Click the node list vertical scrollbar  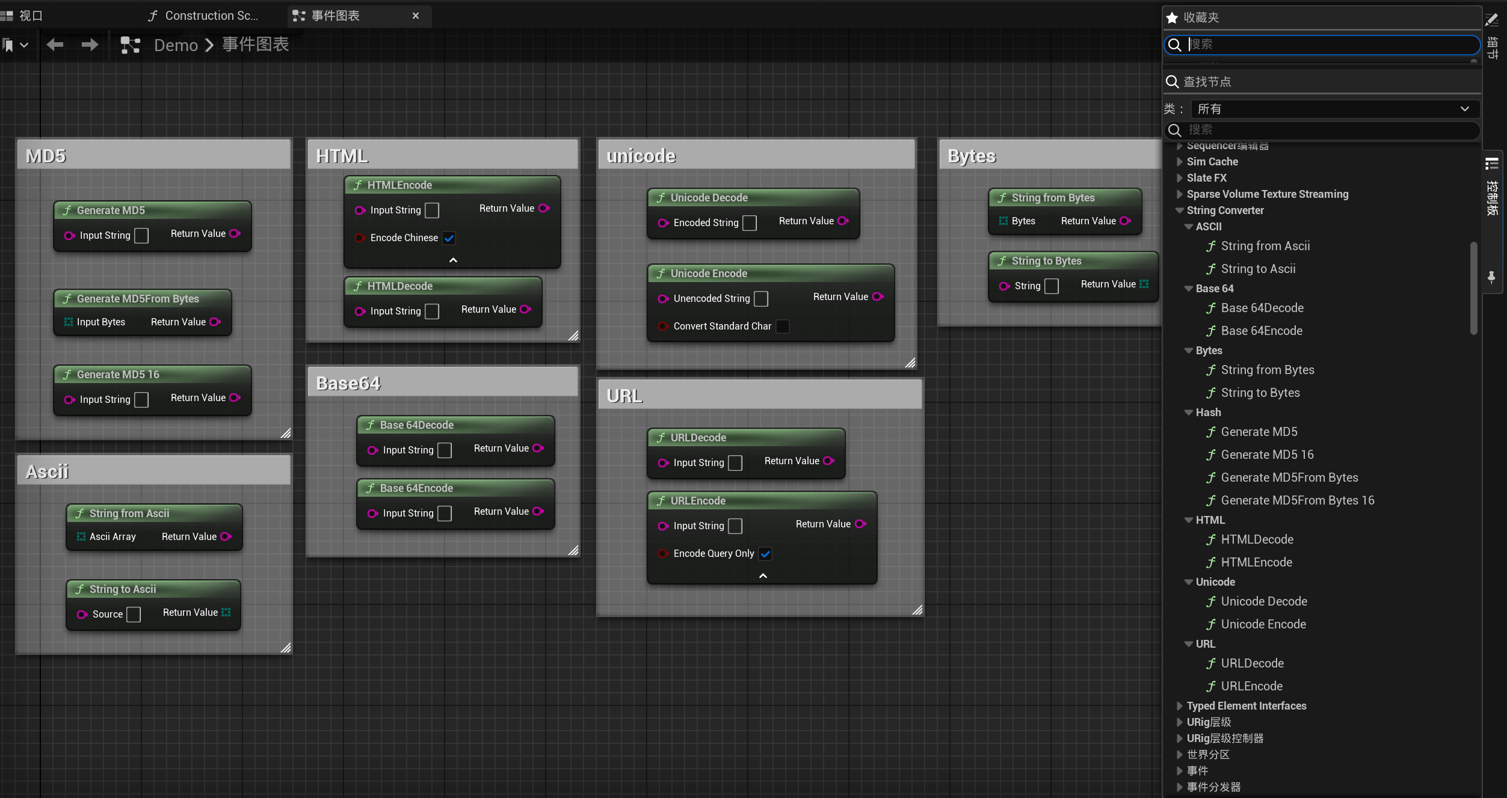pos(1473,288)
